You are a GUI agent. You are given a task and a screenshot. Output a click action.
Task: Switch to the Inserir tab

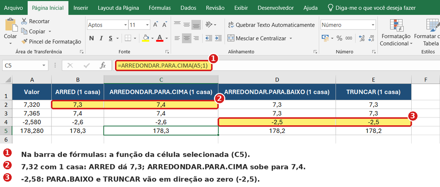[x=81, y=8]
